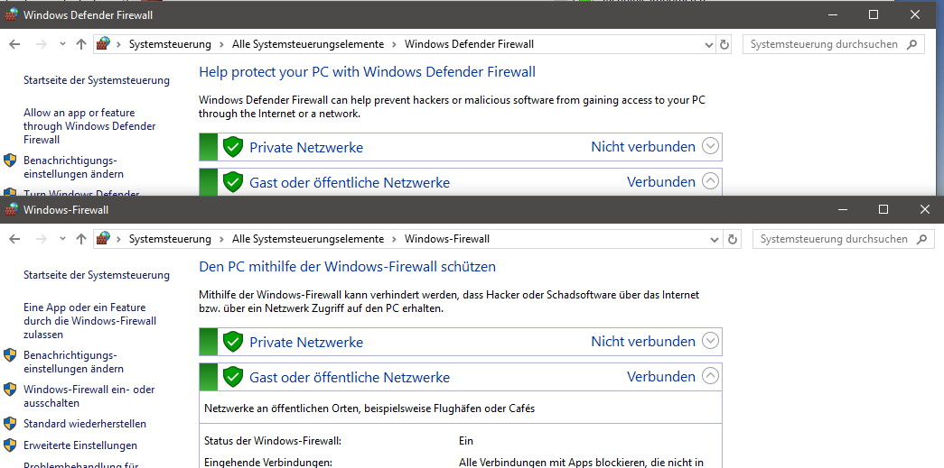Open Startseite der Systemsteuerung in Defender Firewall window
944x468 pixels.
point(97,80)
